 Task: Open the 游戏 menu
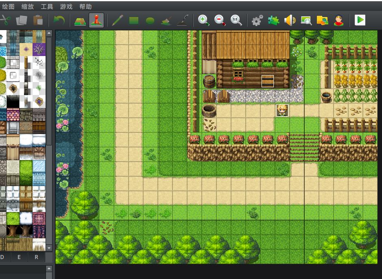(66, 6)
